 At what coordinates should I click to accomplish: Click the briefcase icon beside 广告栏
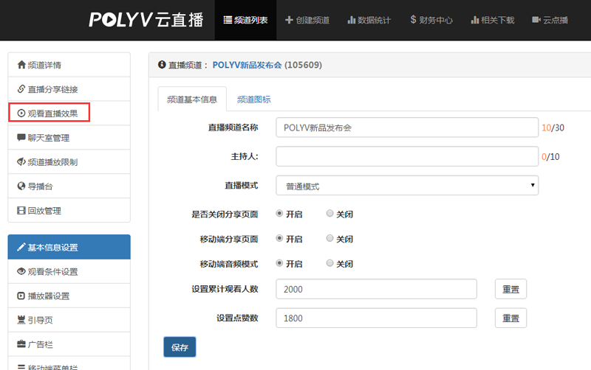(x=21, y=345)
